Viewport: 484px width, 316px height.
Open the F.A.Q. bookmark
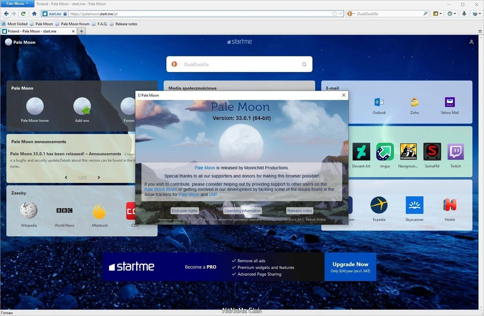(x=100, y=24)
